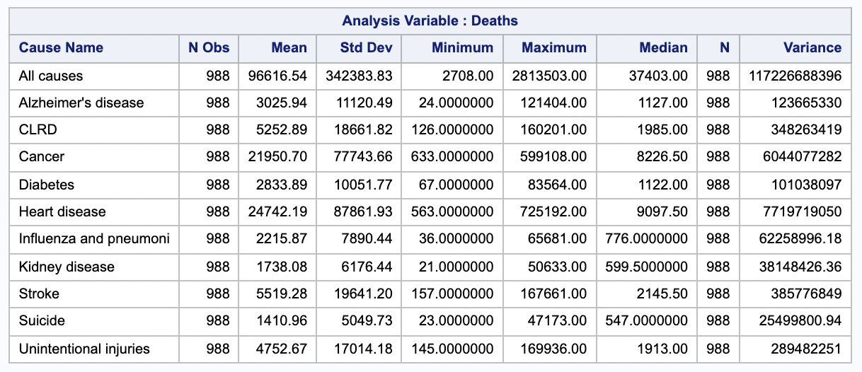862x372 pixels.
Task: Select the "N Obs" column header
Action: point(209,48)
